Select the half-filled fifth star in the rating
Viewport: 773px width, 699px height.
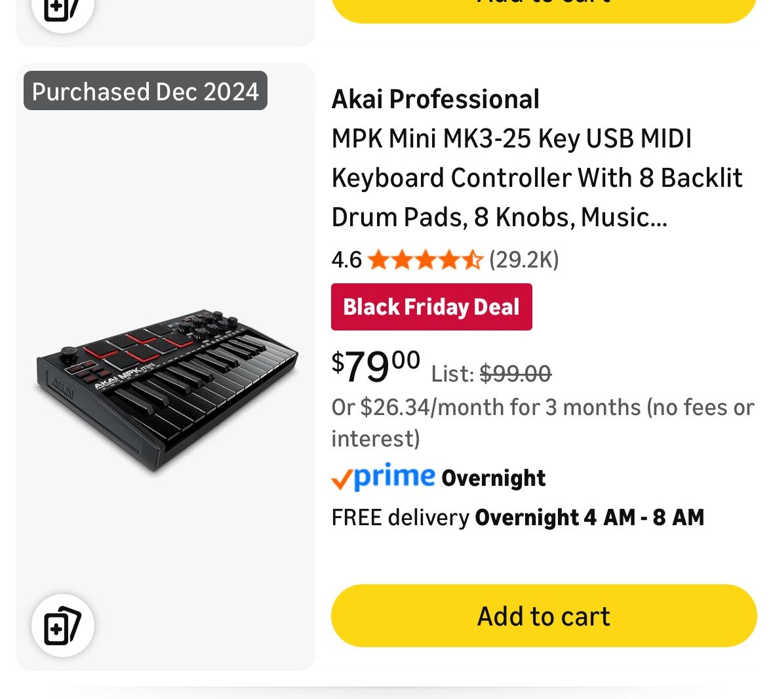(474, 260)
